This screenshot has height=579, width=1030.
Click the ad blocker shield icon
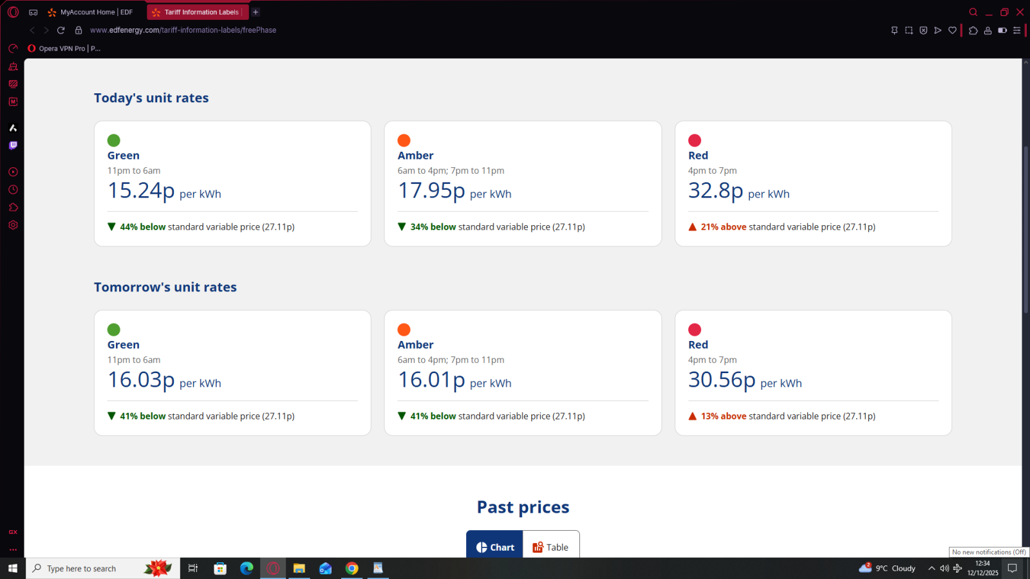pos(923,30)
